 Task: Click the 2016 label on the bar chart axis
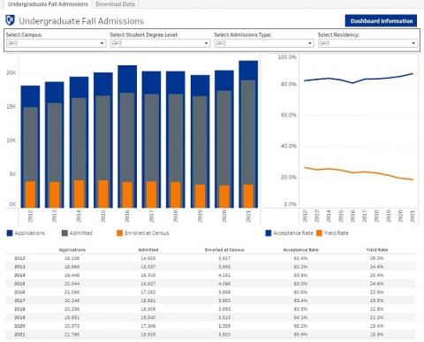pos(127,216)
